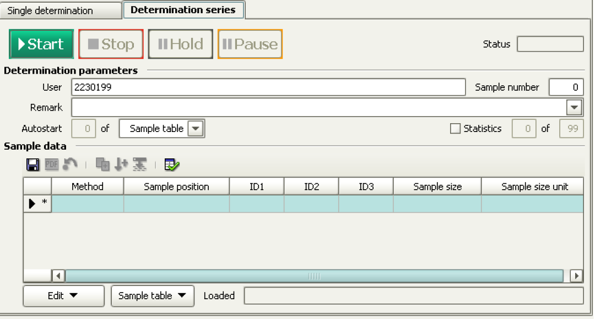Screen dimensions: 595x319
Task: Click the duplicate line icon with plus
Action: (x=102, y=164)
